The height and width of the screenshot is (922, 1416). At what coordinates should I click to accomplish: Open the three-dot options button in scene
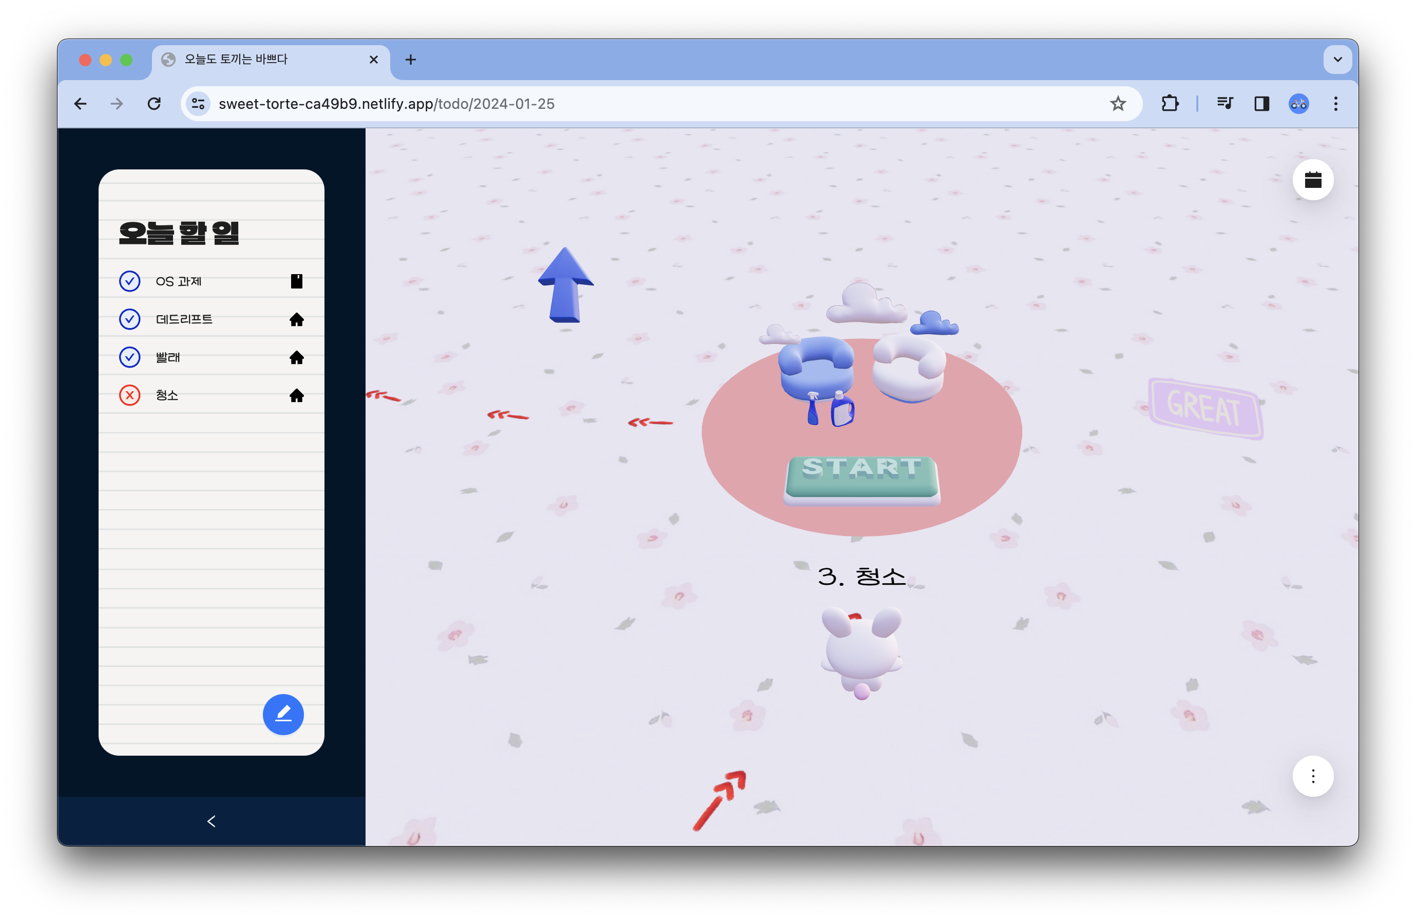(x=1312, y=776)
